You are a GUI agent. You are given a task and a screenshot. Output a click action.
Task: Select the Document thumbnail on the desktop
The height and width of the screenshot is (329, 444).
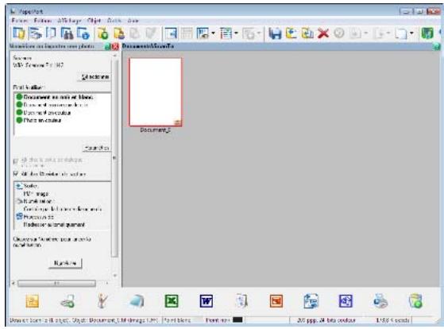(155, 92)
